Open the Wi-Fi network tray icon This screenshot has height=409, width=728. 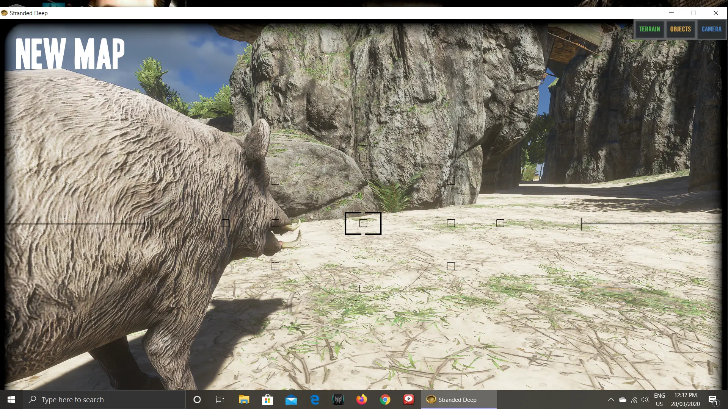point(634,400)
